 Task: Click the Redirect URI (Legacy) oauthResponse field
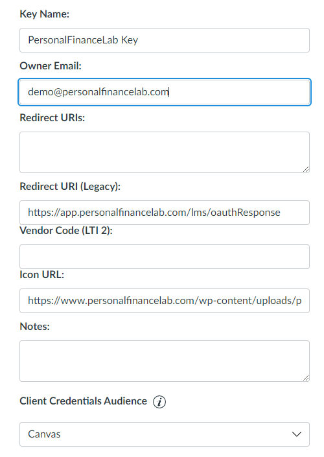(165, 213)
